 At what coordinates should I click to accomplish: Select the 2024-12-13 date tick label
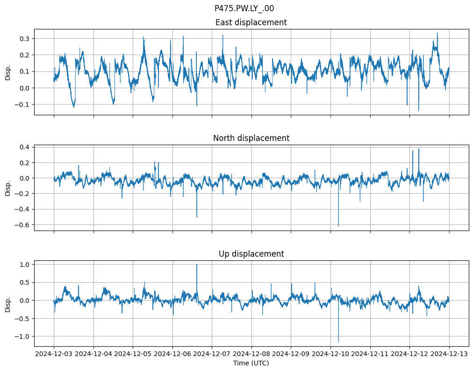coord(449,354)
